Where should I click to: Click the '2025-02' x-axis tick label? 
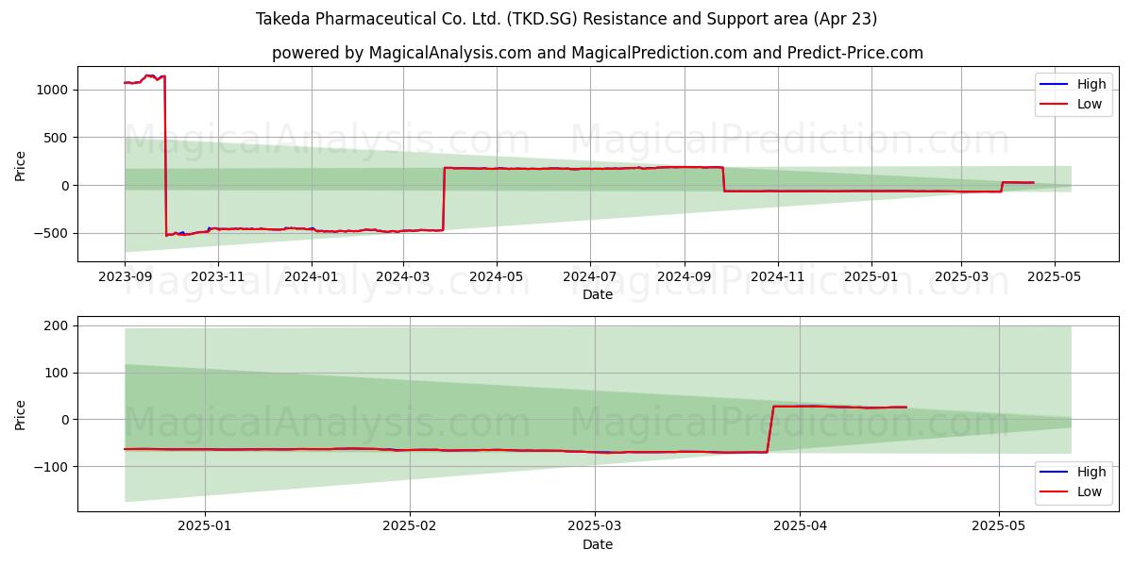pyautogui.click(x=410, y=525)
